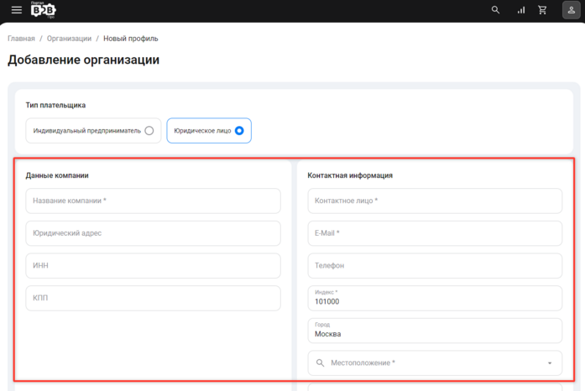Focus the Контактное лицо field

tap(435, 201)
